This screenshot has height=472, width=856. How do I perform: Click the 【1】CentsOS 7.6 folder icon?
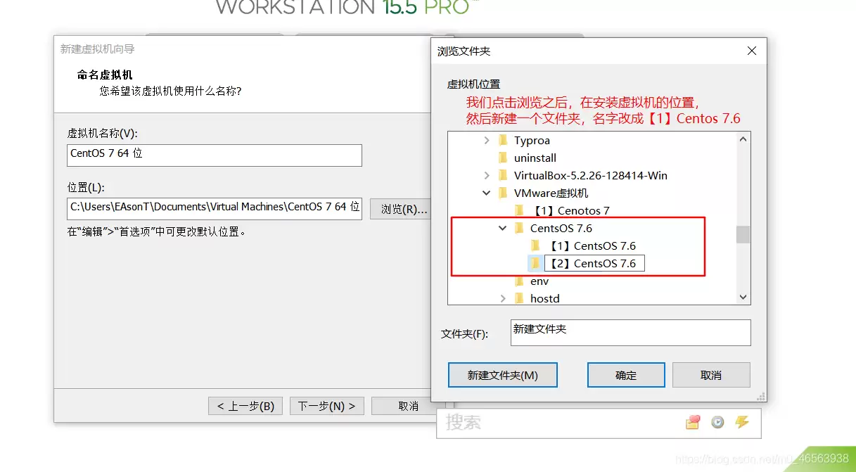pyautogui.click(x=535, y=245)
